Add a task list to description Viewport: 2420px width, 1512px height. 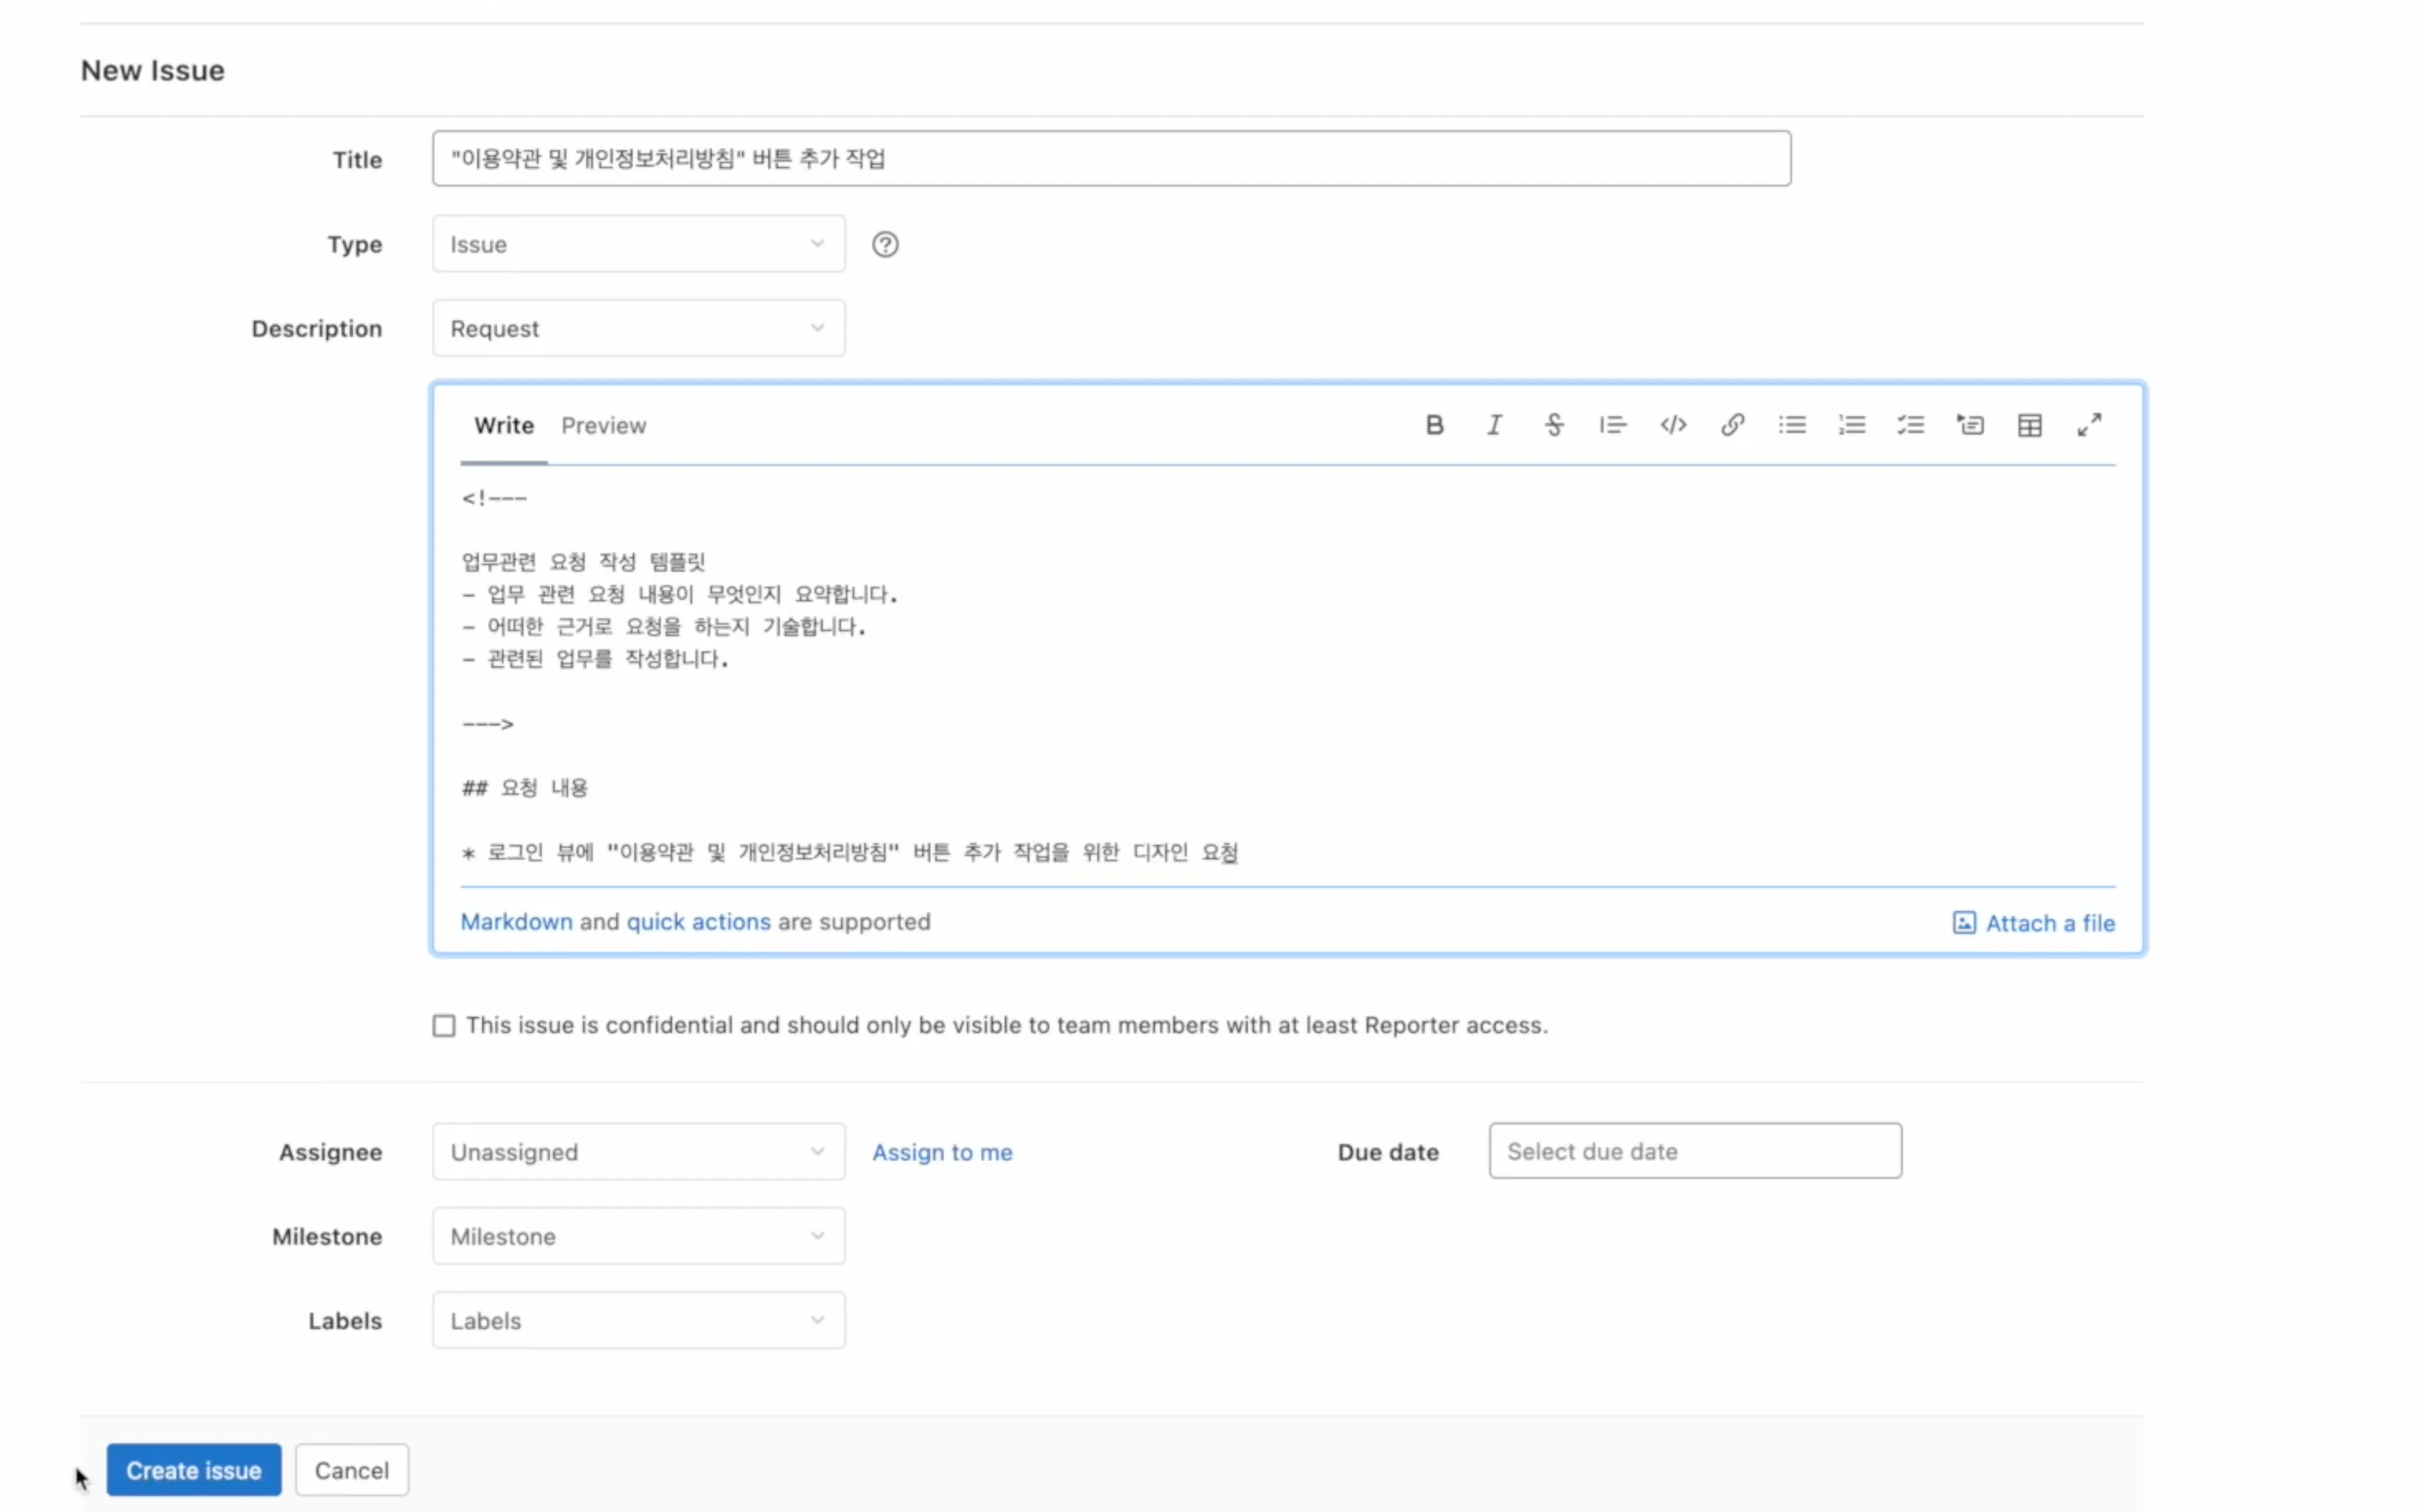pos(1910,425)
